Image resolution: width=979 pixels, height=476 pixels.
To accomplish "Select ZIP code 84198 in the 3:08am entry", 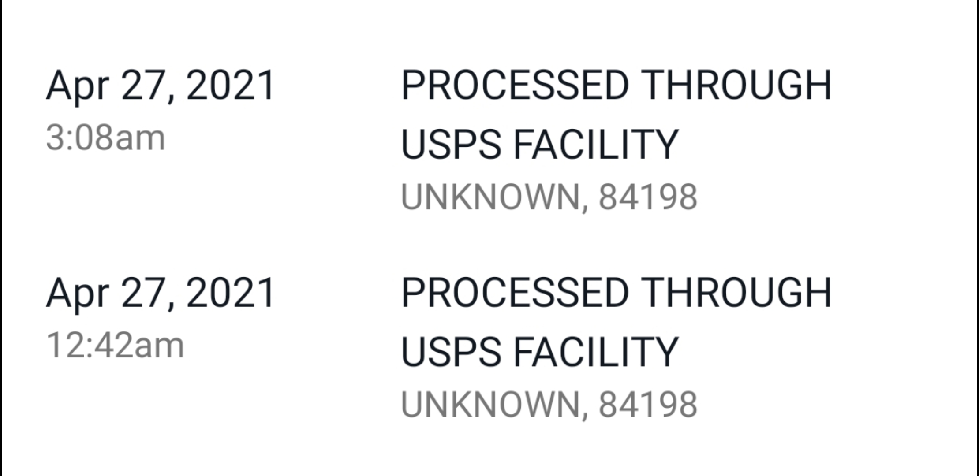I will pos(648,197).
